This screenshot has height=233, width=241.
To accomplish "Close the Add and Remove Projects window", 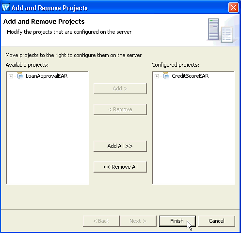I will (x=233, y=8).
